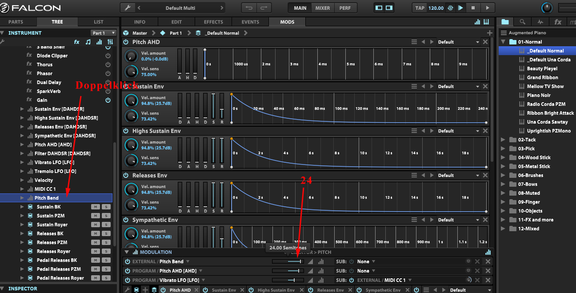The height and width of the screenshot is (293, 576).
Task: Click the undo arrow button
Action: 249,8
